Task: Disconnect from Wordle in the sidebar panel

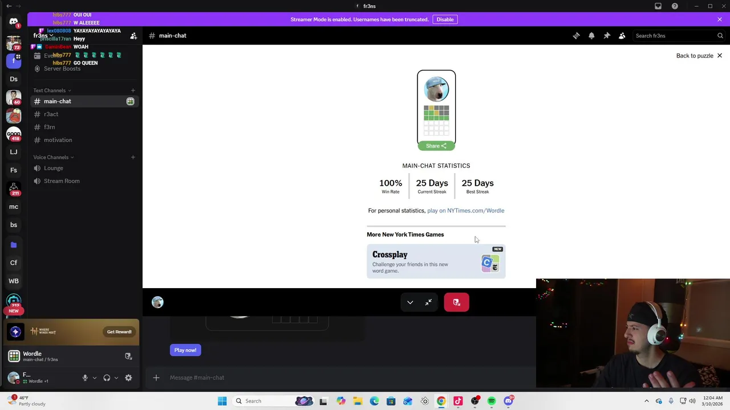Action: tap(128, 356)
